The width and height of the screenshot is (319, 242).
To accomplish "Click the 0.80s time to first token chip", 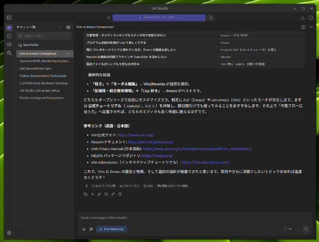I will coord(148,186).
